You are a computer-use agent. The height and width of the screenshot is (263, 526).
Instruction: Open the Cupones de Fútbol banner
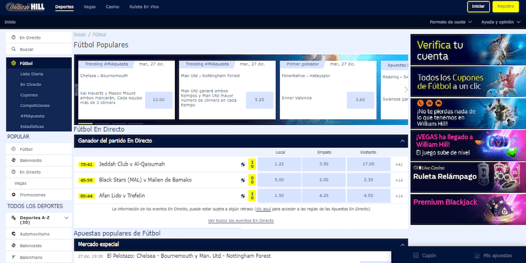(468, 82)
